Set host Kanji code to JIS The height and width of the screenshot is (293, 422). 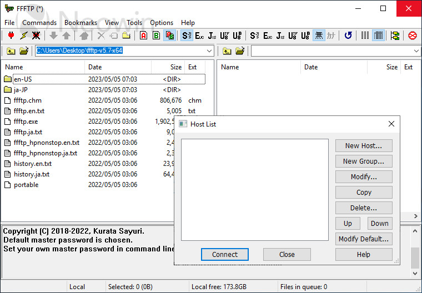click(x=212, y=36)
